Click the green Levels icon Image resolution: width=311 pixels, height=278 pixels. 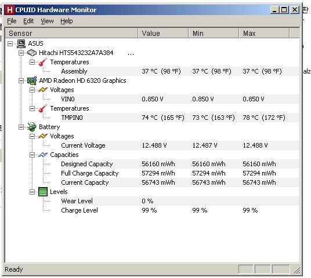(x=43, y=192)
